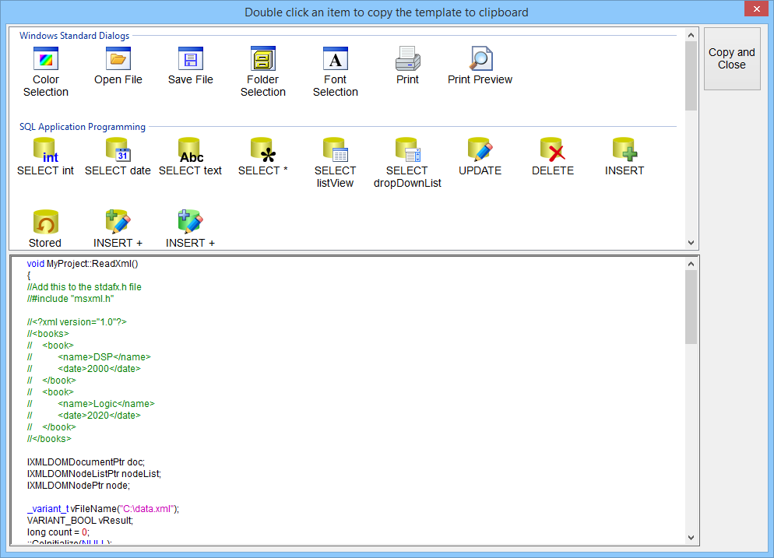Select the Print Preview icon
Viewport: 774px width, 558px height.
tap(480, 58)
